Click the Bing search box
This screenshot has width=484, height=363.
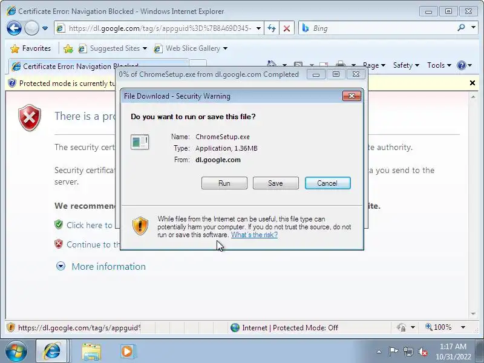(x=376, y=28)
